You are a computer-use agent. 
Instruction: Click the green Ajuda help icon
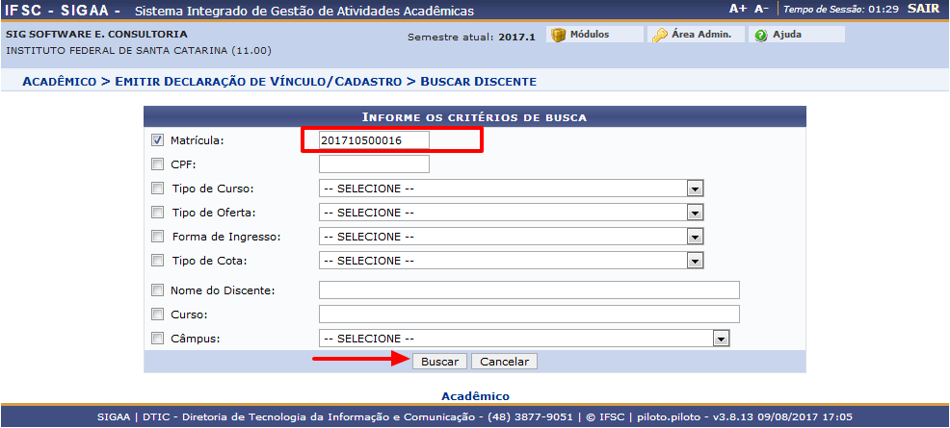click(761, 35)
